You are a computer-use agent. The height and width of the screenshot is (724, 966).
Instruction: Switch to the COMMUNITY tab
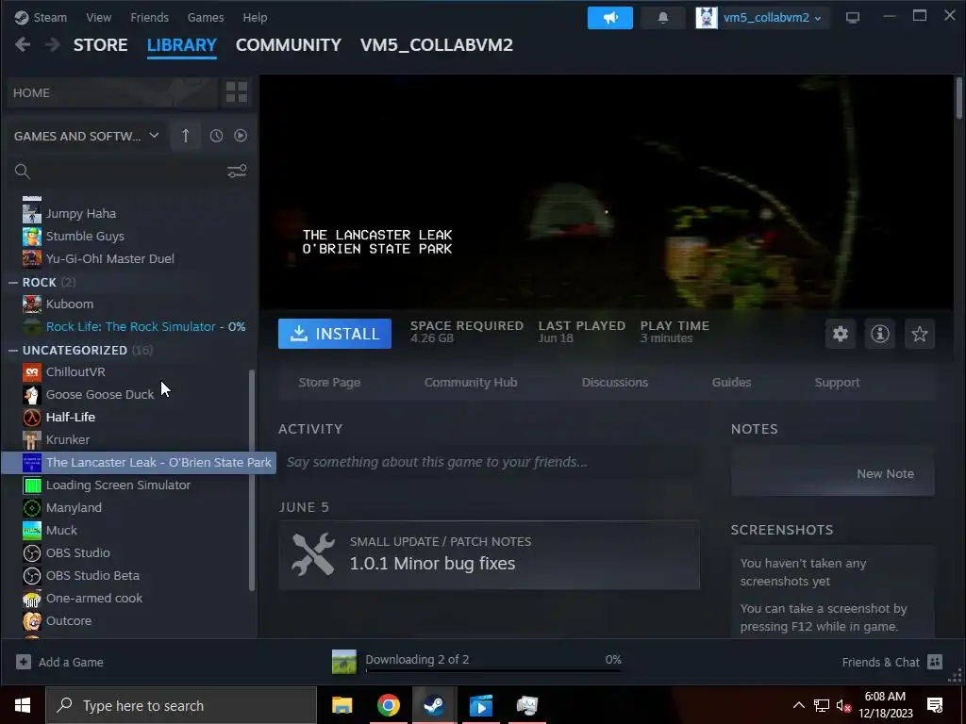tap(289, 45)
